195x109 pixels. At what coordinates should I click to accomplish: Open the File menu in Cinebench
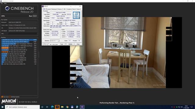pos(2,3)
